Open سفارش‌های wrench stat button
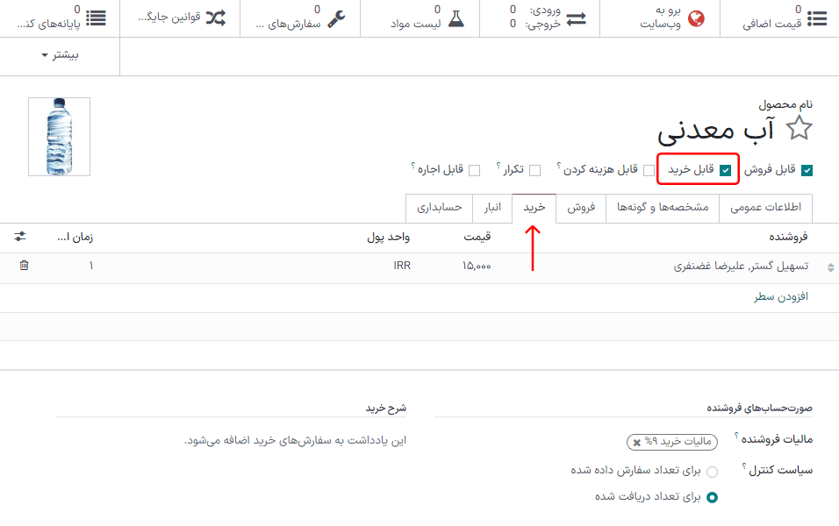839x526 pixels. click(x=299, y=18)
